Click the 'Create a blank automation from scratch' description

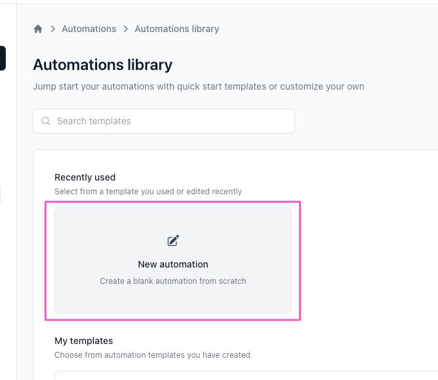(x=173, y=281)
